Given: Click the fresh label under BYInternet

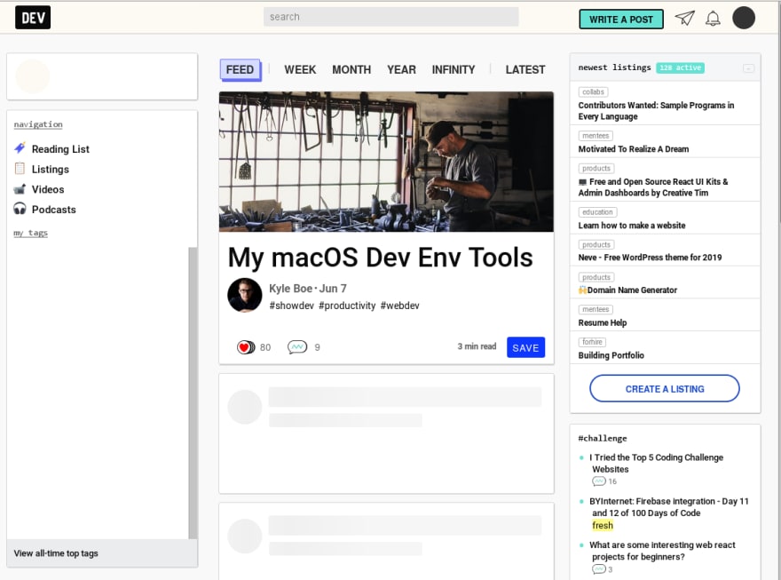Looking at the screenshot, I should (603, 525).
